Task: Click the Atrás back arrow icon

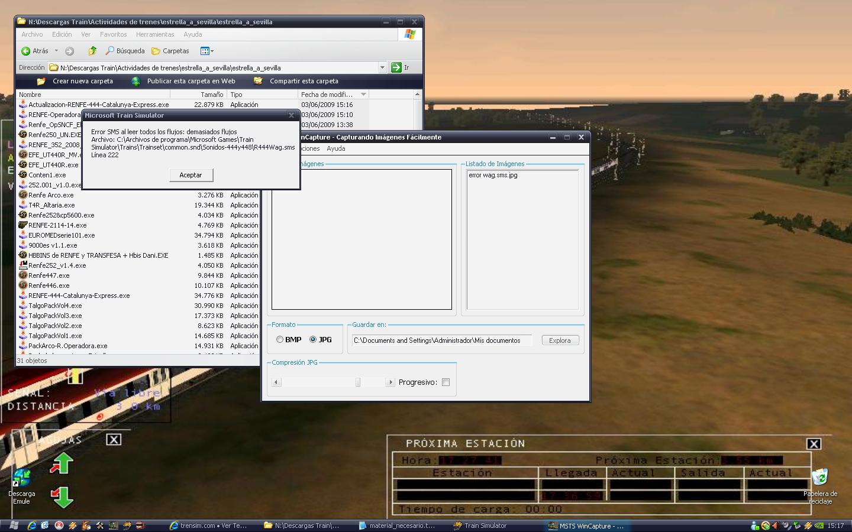Action: [x=26, y=51]
